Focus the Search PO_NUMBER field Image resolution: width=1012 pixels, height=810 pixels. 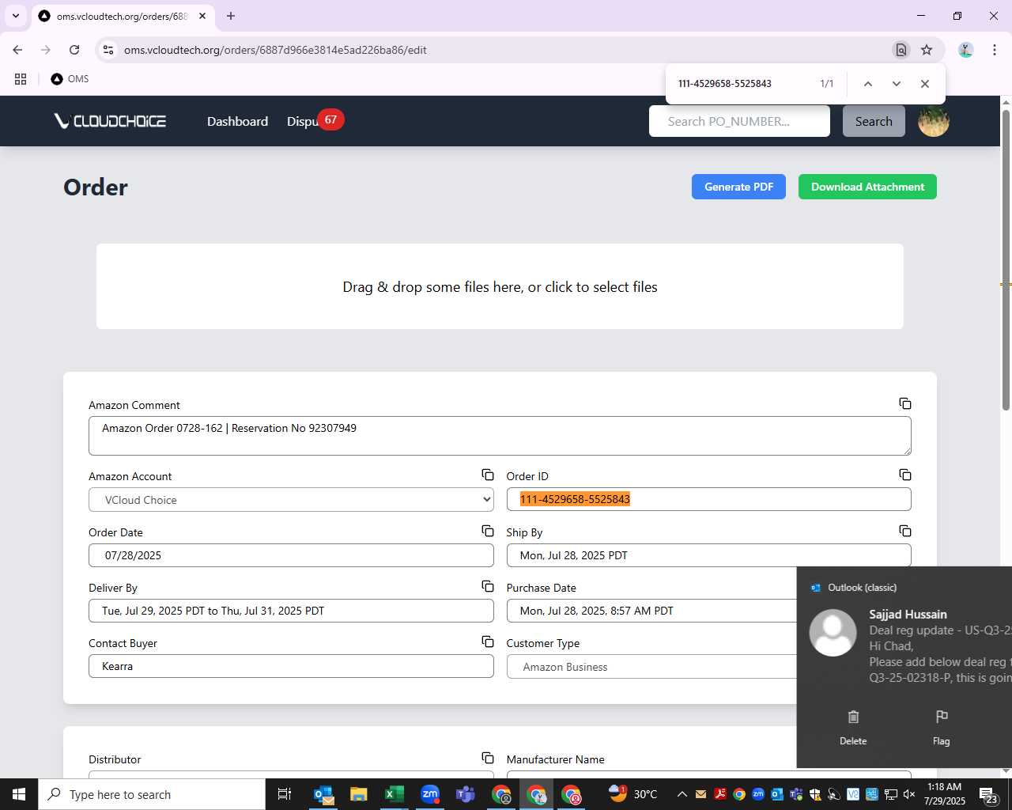(739, 121)
